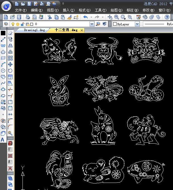Toggle layer freeze sun icon
Screen dimensions: 173x190
18,24
